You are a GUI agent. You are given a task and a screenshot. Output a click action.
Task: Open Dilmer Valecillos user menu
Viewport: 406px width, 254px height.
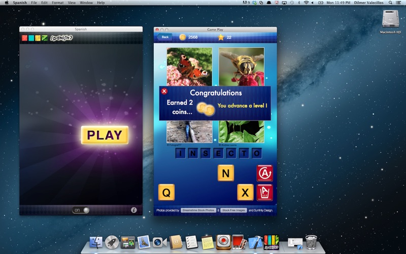(x=369, y=3)
